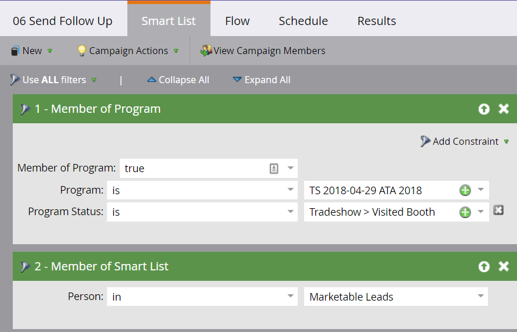Delete the Member of Smart List filter
Viewport: 517px width, 332px height.
pyautogui.click(x=504, y=266)
